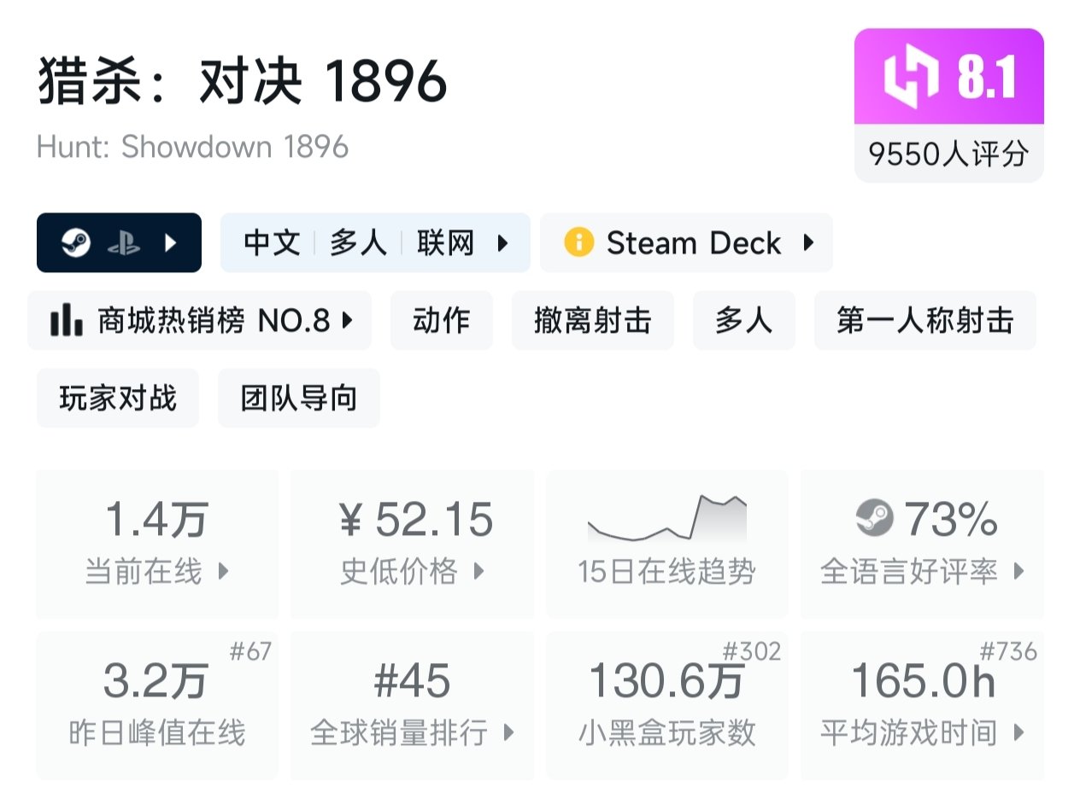Select the 动作 genre tag

(441, 321)
